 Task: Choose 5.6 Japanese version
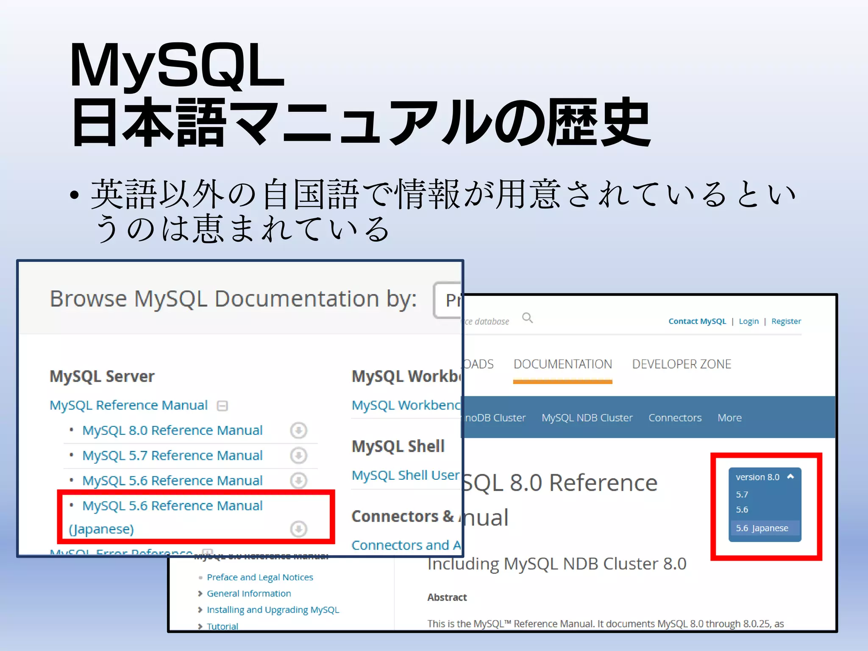click(x=765, y=528)
